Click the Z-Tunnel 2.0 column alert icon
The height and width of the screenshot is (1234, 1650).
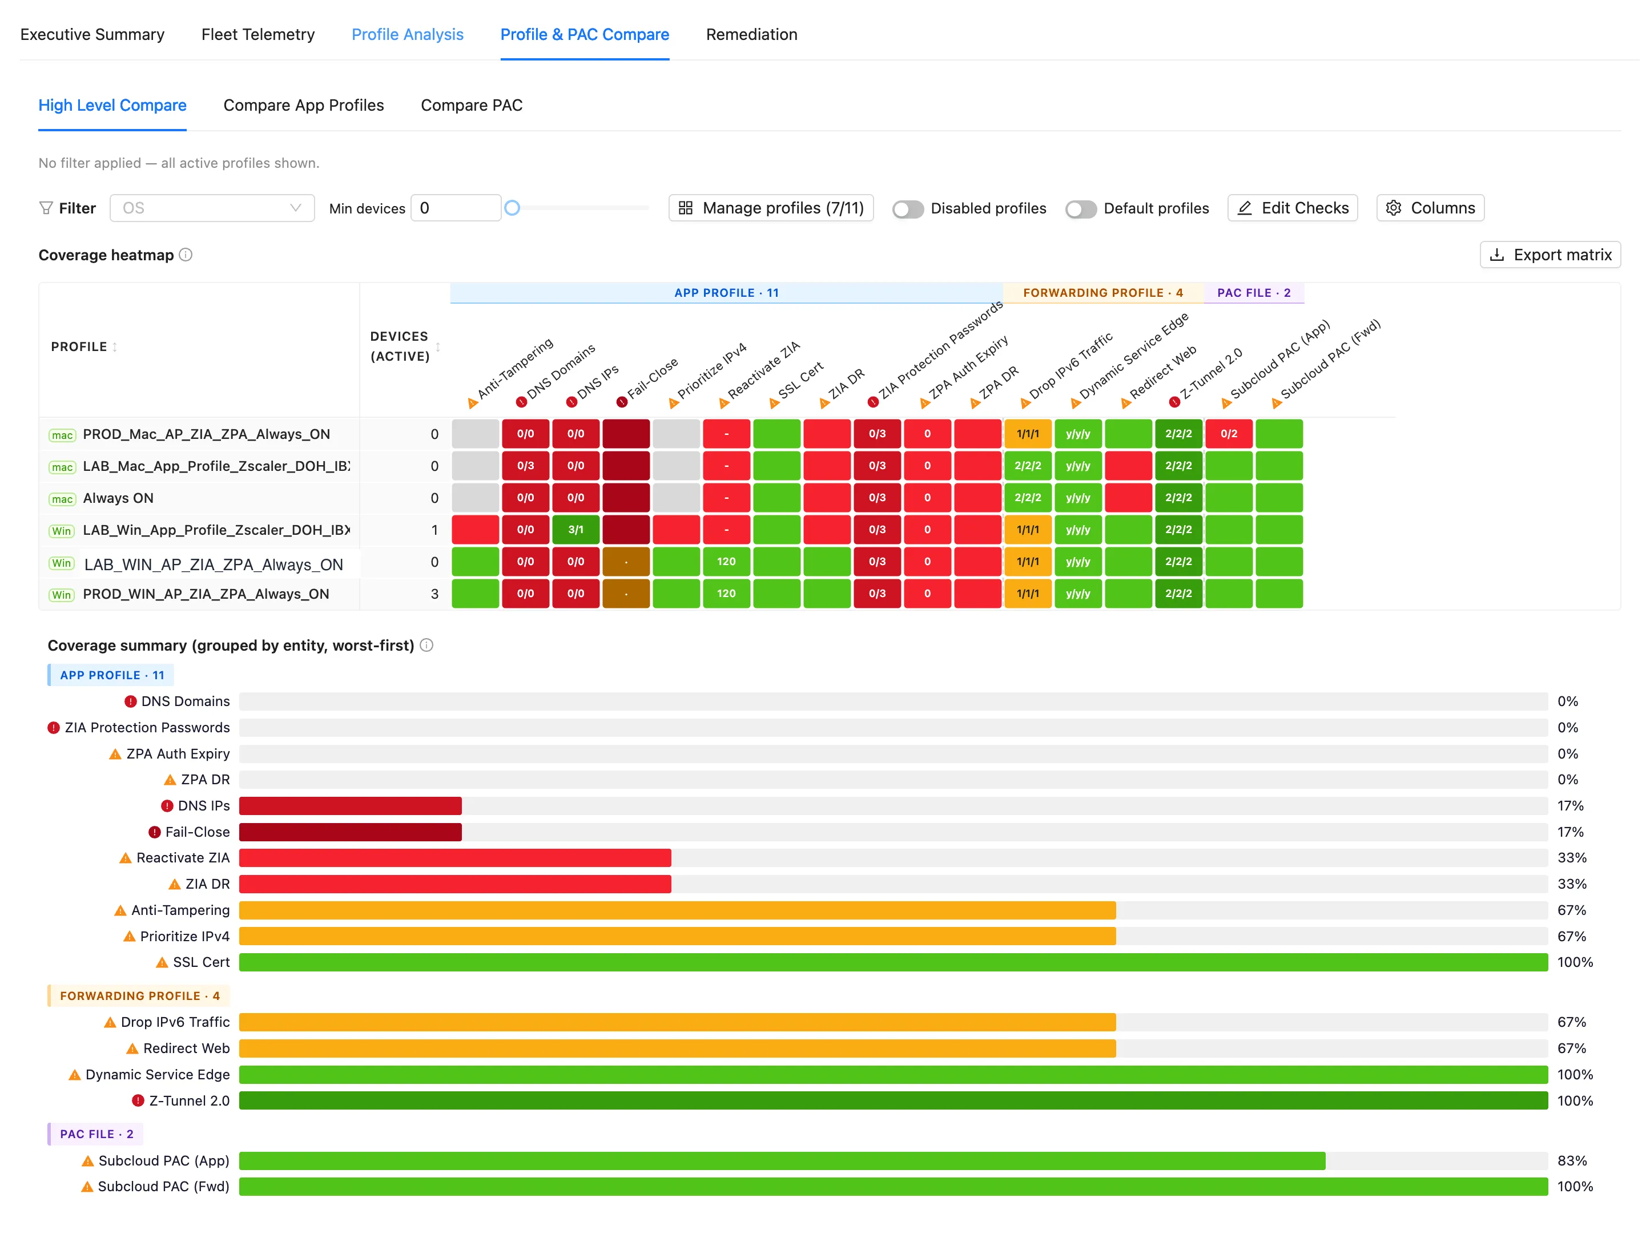[x=1175, y=402]
